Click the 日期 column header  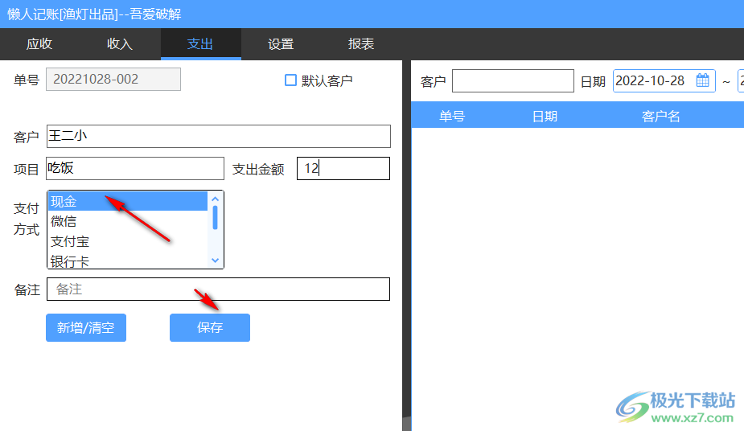coord(545,116)
